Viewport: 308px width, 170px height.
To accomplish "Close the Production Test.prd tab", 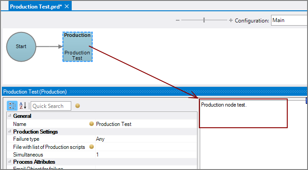I will [x=67, y=6].
